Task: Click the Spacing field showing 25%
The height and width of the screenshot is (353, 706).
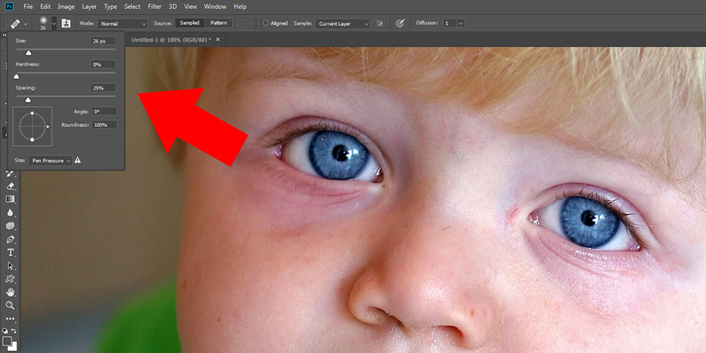Action: 102,88
